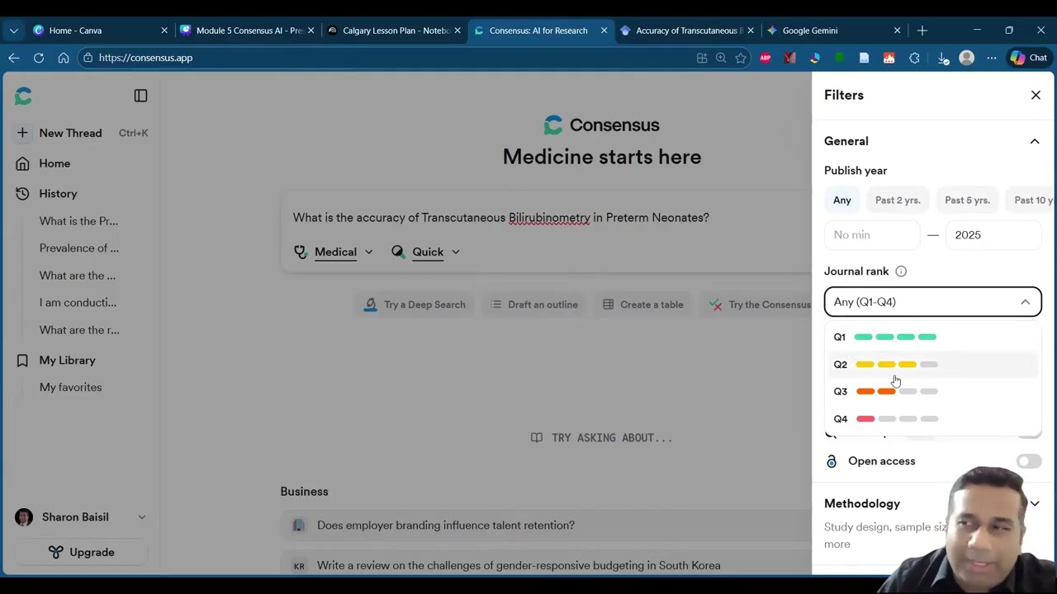This screenshot has height=594, width=1057.
Task: Click the 2025 max year field
Action: [x=993, y=235]
